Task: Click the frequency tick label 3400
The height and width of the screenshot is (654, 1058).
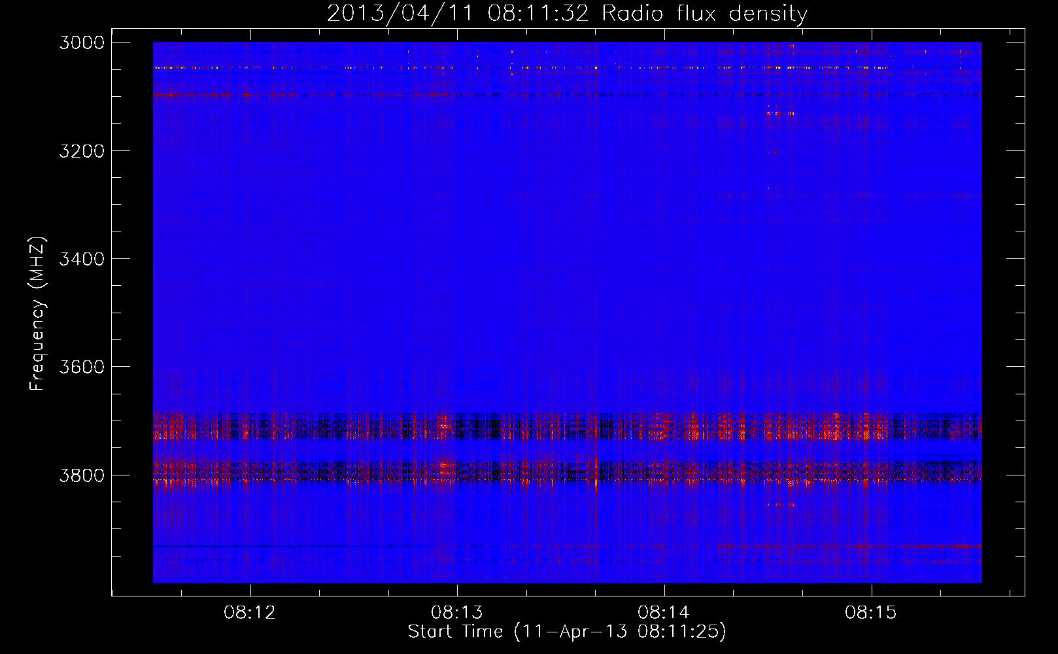Action: 82,259
